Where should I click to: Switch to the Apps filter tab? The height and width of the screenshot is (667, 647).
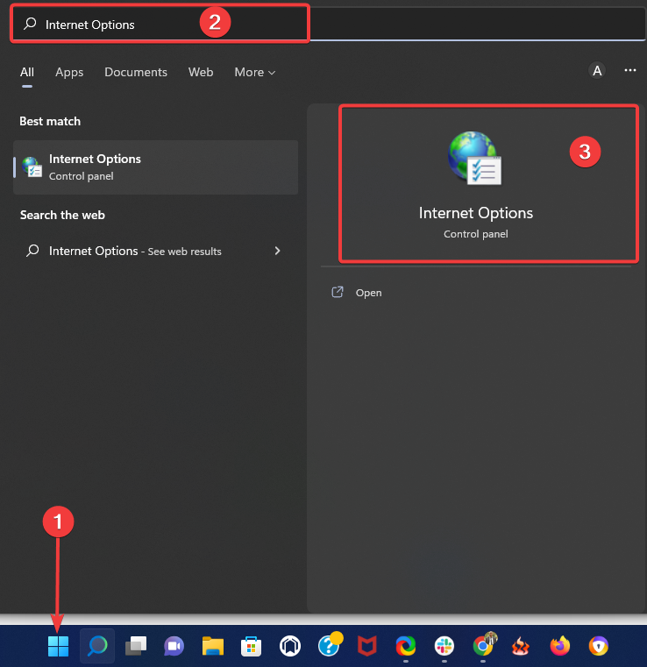[x=69, y=72]
